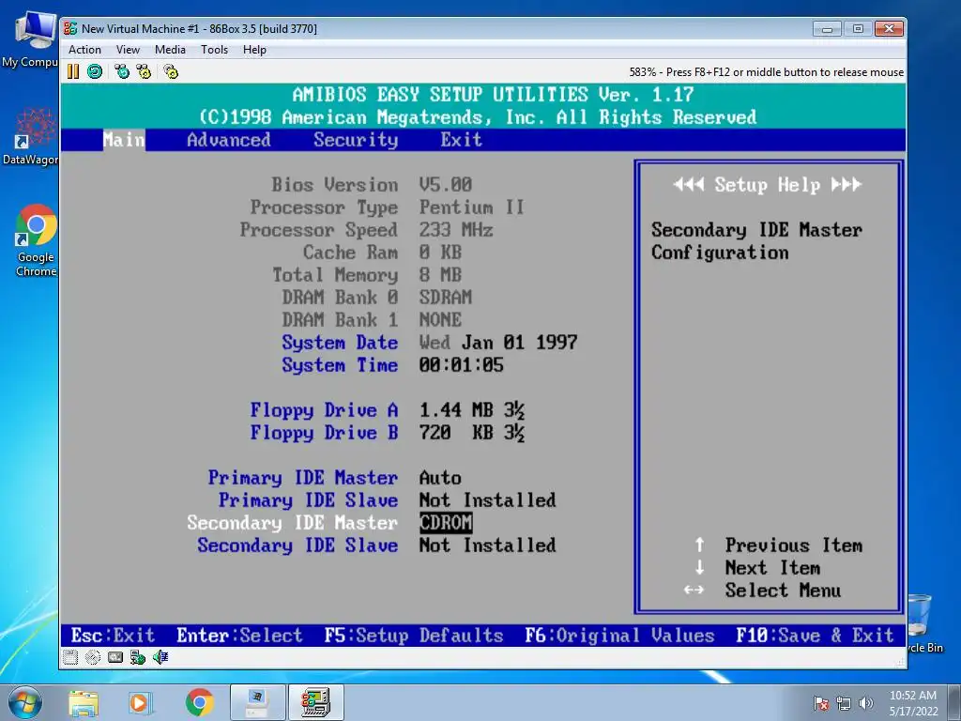
Task: Open emulator settings via the gear icon
Action: [171, 71]
